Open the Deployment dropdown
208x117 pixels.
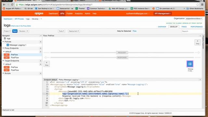click(74, 31)
